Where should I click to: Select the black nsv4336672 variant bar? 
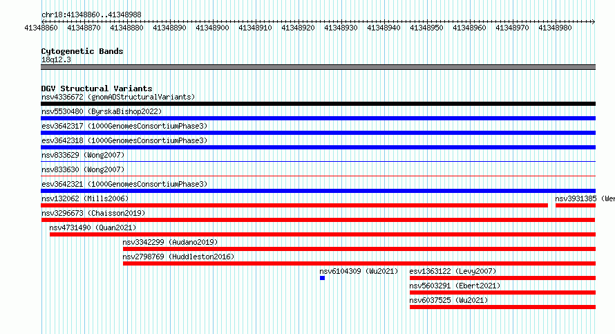318,104
